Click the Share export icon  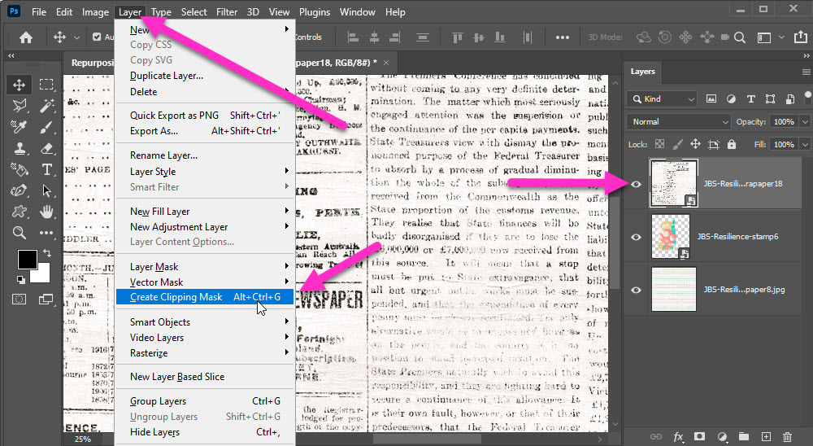click(801, 37)
